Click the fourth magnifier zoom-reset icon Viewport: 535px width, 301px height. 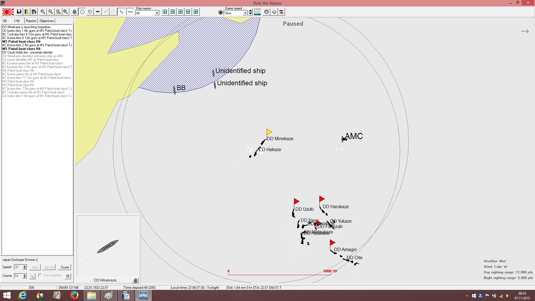pos(66,12)
